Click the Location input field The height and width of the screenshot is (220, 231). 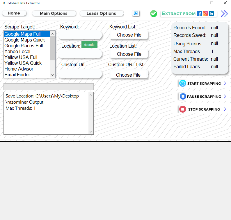pos(80,54)
